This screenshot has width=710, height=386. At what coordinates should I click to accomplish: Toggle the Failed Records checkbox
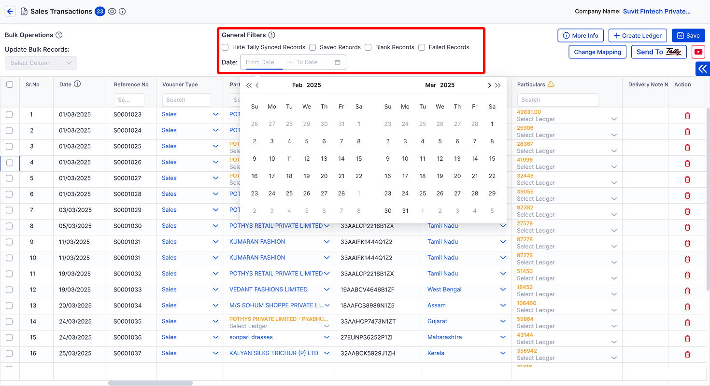[422, 47]
